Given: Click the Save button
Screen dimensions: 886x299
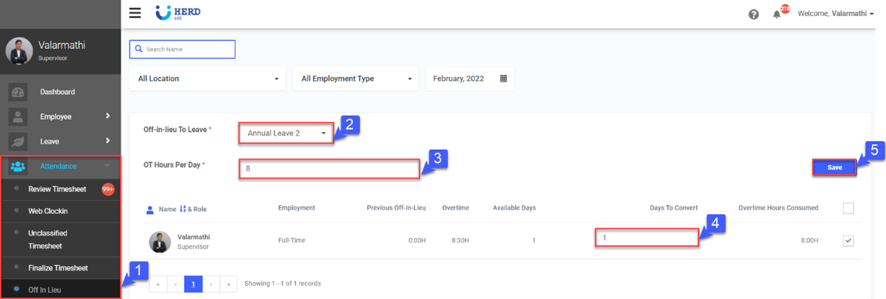Looking at the screenshot, I should coord(834,167).
